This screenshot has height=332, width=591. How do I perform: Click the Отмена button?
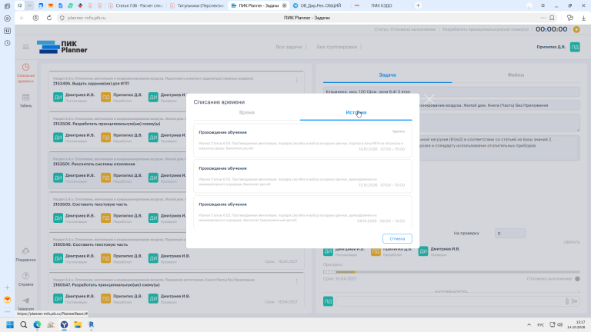coord(397,239)
